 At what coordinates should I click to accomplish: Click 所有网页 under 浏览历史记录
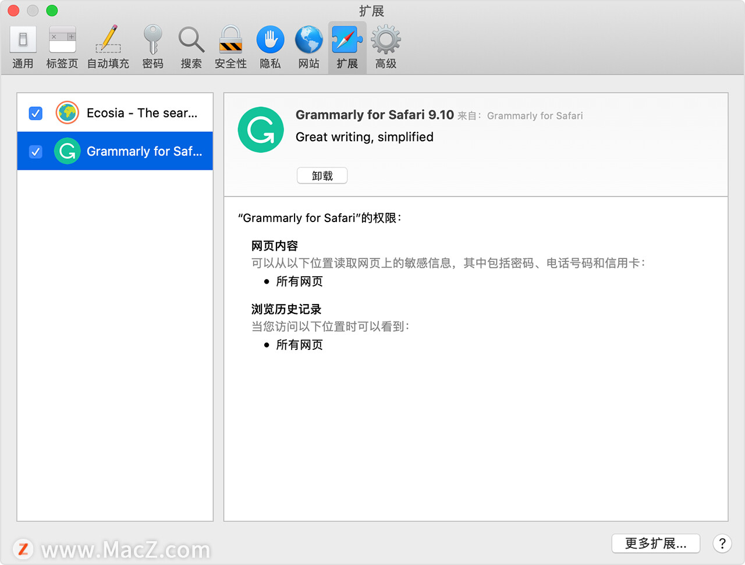click(x=299, y=345)
